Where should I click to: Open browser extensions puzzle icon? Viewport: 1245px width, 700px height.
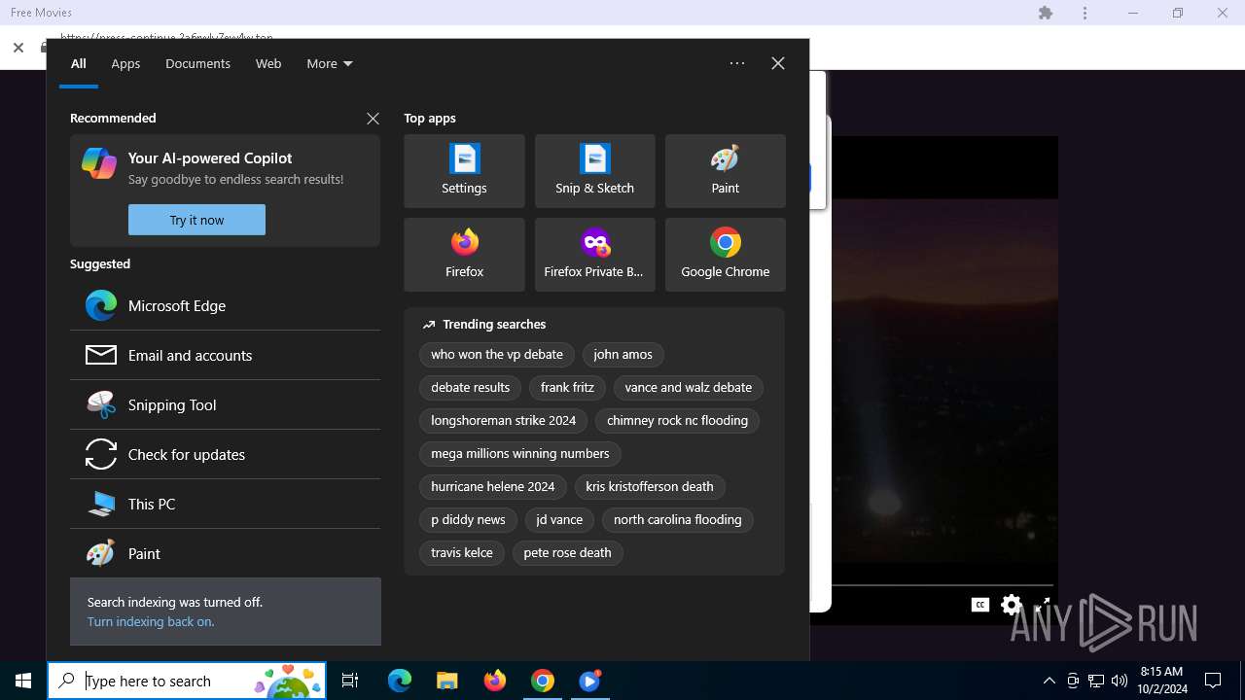(1046, 13)
